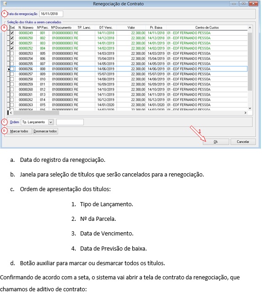Check the checkbox for title 00000255
The width and height of the screenshot is (262, 294).
coord(12,64)
